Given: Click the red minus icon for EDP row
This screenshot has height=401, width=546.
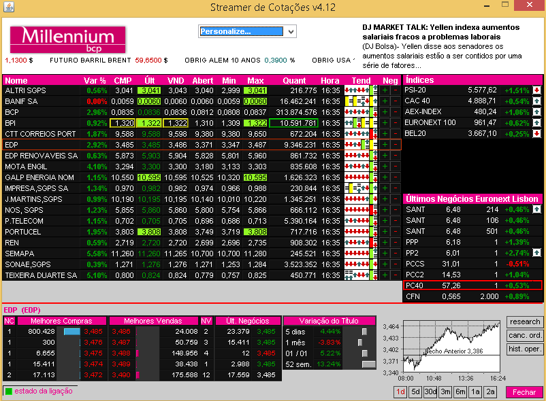Looking at the screenshot, I should (396, 145).
